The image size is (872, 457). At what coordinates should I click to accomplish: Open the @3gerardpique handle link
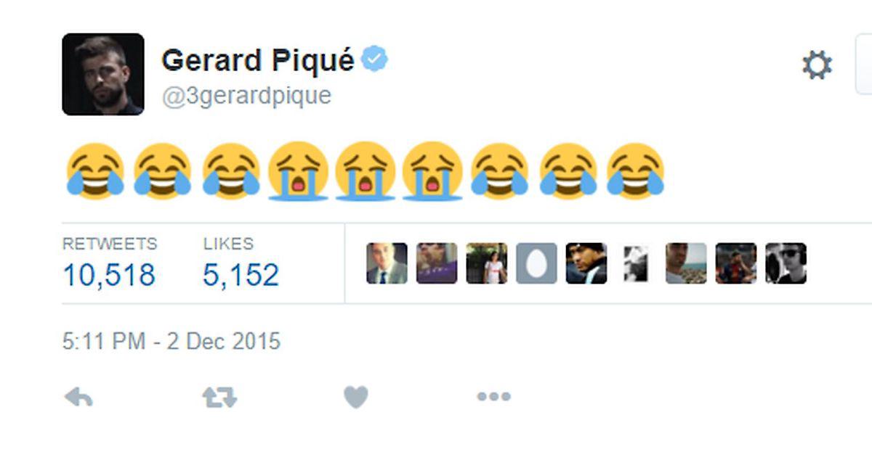point(246,96)
